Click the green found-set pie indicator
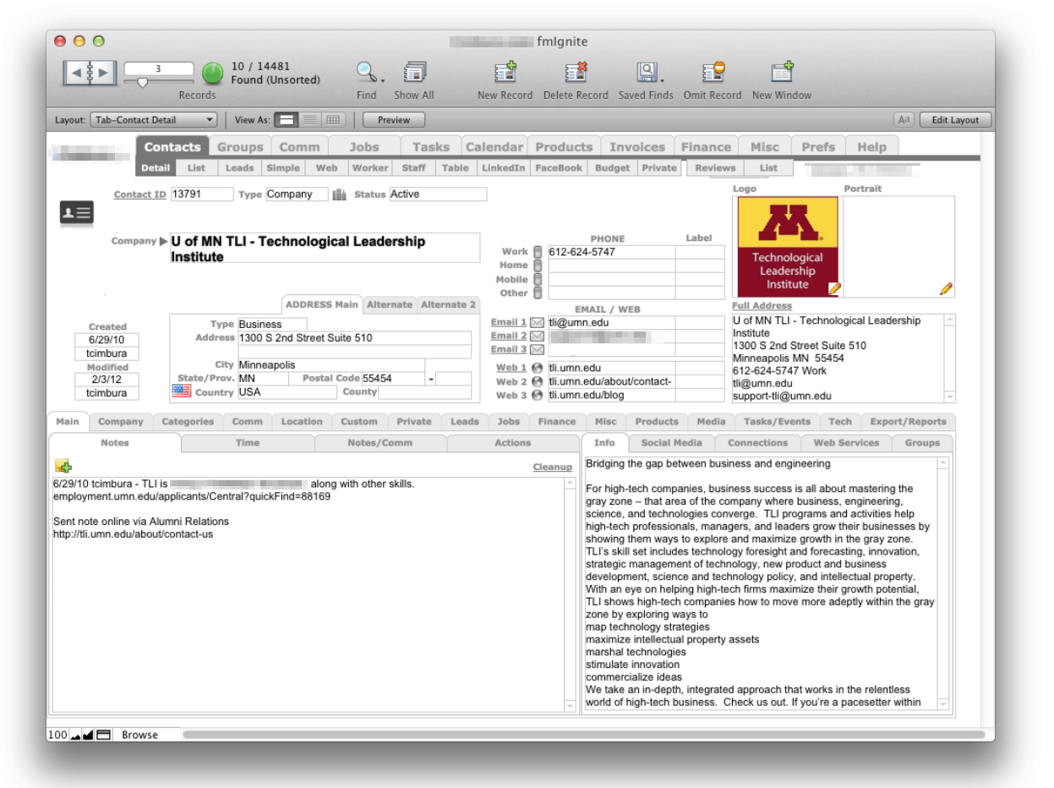Screen dimensions: 1054x788 coord(212,74)
